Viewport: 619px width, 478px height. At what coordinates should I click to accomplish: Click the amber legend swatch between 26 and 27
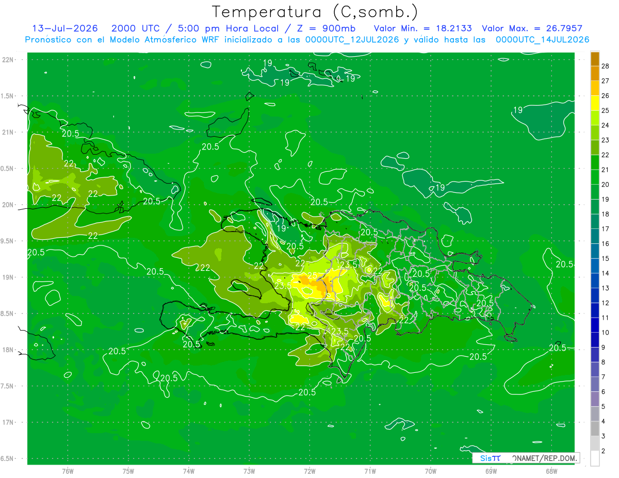pos(595,88)
